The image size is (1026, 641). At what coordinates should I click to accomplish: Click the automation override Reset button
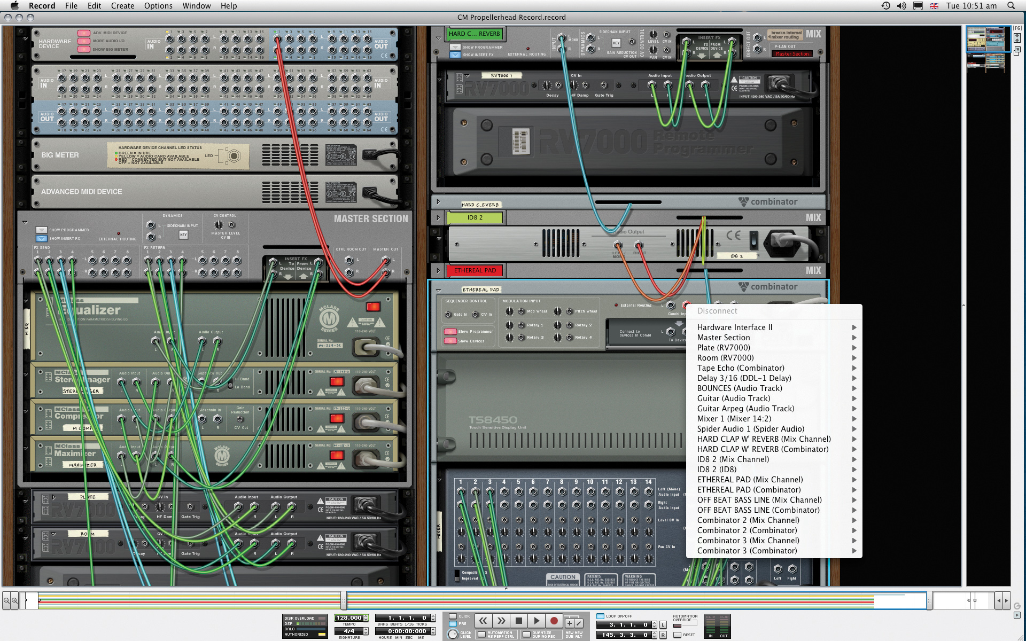(x=678, y=635)
